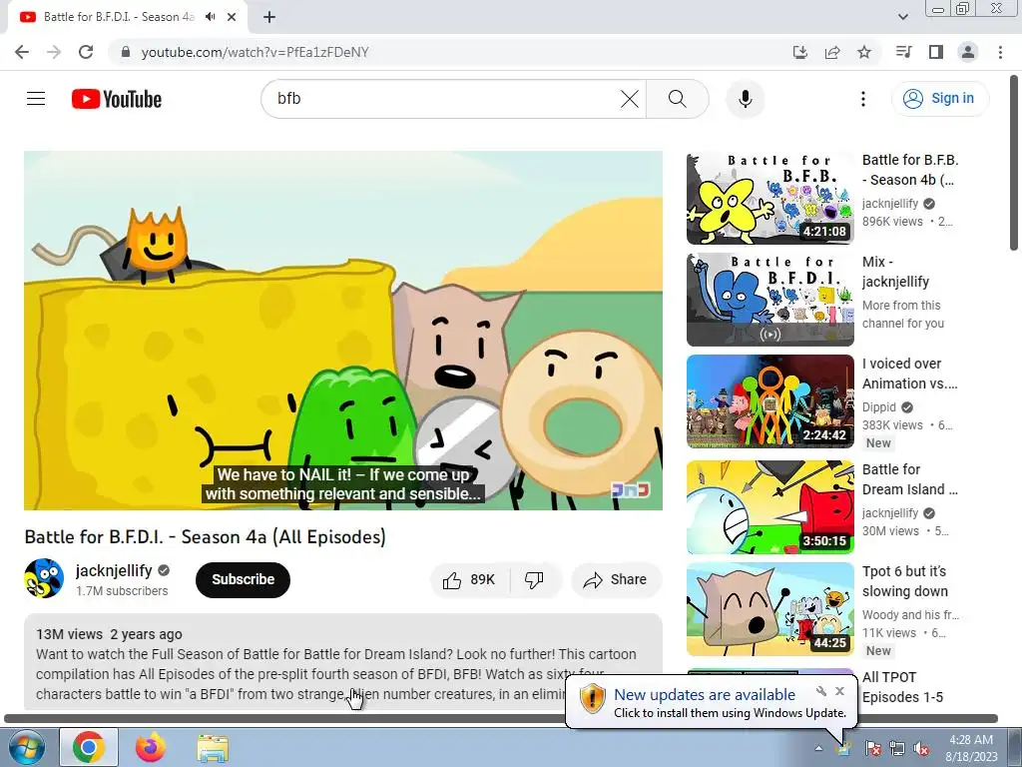Screen dimensions: 1022x767
Task: Open Windows Start menu
Action: coord(25,747)
